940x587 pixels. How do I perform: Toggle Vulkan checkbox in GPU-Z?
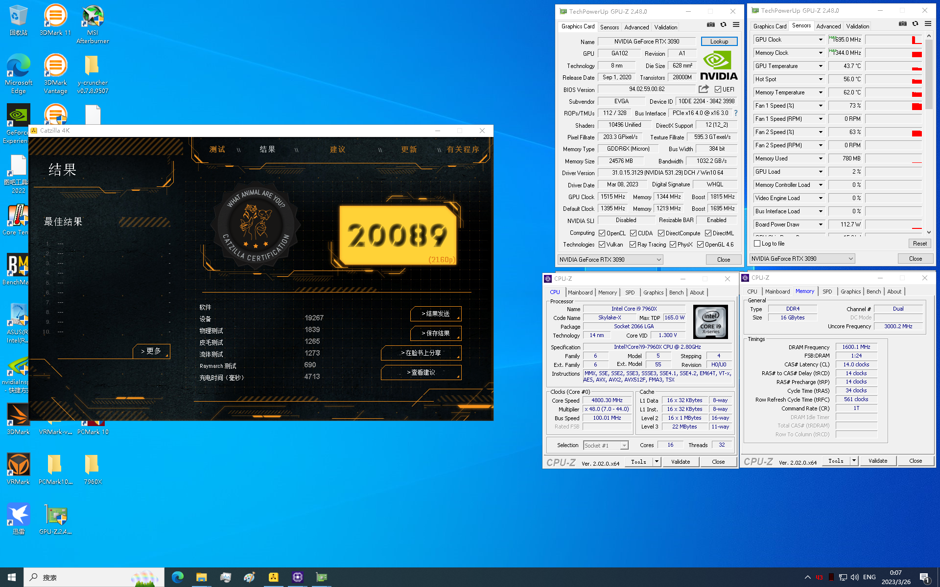click(x=602, y=245)
